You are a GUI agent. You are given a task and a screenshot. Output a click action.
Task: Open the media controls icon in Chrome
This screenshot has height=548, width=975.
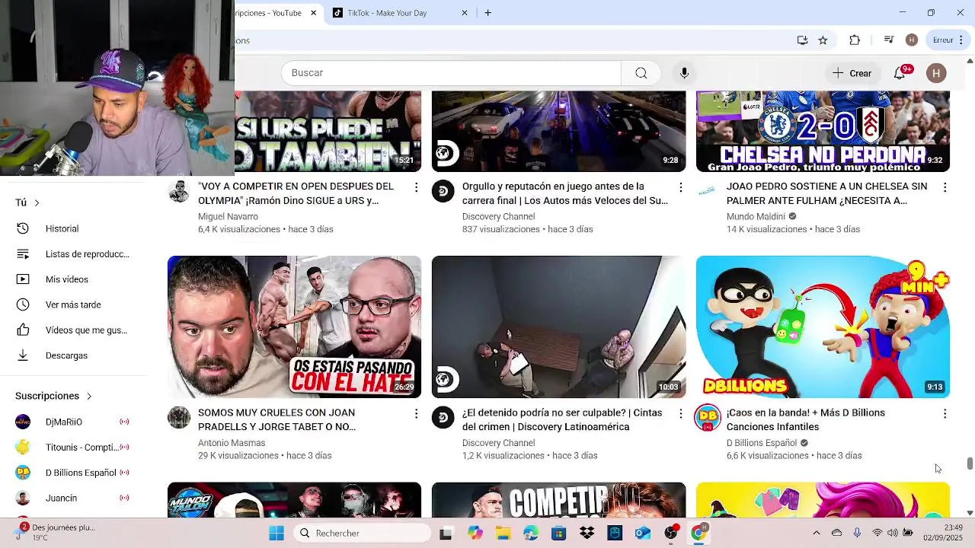coord(888,40)
